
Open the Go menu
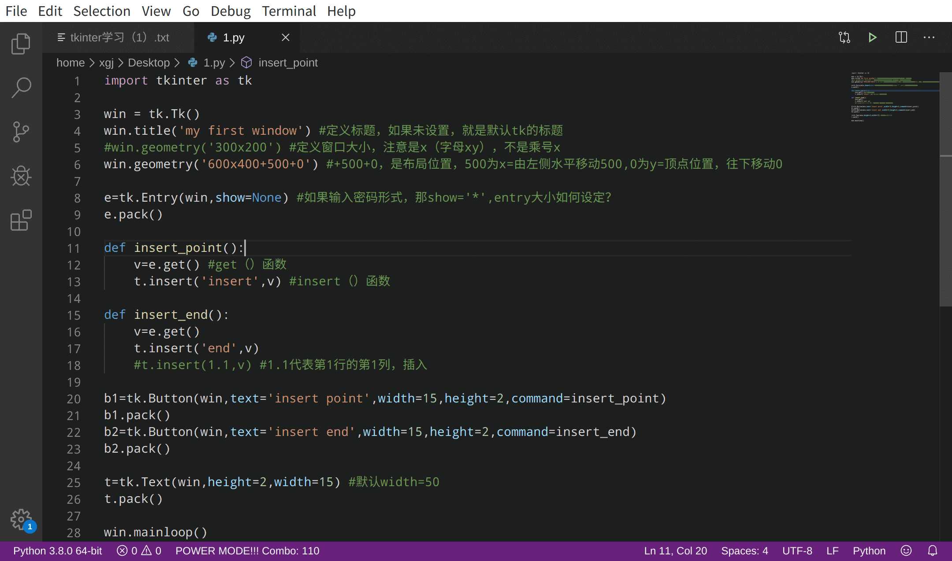(x=191, y=11)
